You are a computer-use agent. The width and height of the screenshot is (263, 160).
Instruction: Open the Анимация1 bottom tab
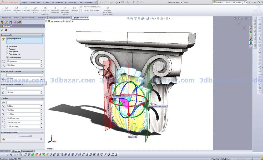pos(28,151)
